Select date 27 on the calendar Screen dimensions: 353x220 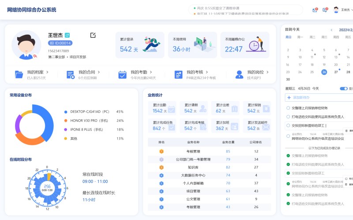pyautogui.click(x=336, y=72)
